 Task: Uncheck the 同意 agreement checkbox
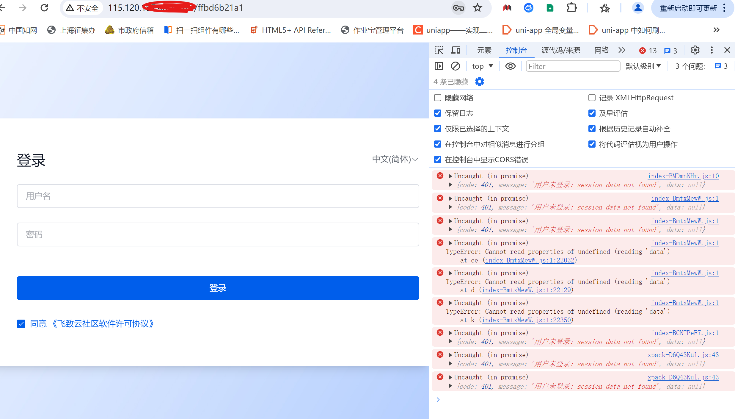(21, 324)
